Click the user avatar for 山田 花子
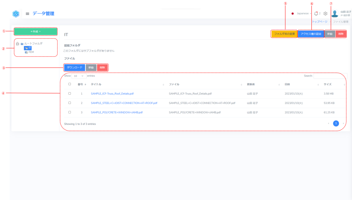 coord(334,14)
